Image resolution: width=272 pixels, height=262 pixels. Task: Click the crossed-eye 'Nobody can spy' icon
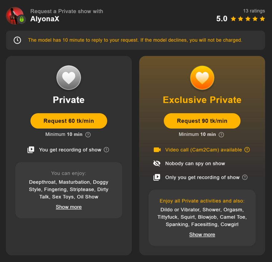pyautogui.click(x=157, y=163)
